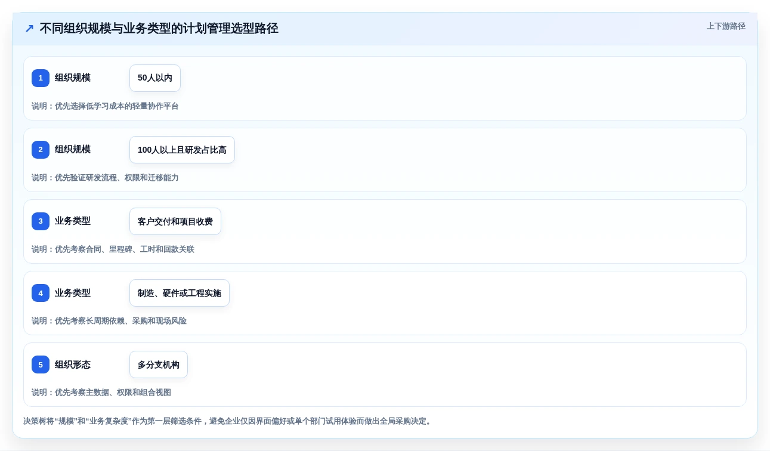Click the arrow icon beside the title
This screenshot has width=770, height=451.
tap(29, 29)
